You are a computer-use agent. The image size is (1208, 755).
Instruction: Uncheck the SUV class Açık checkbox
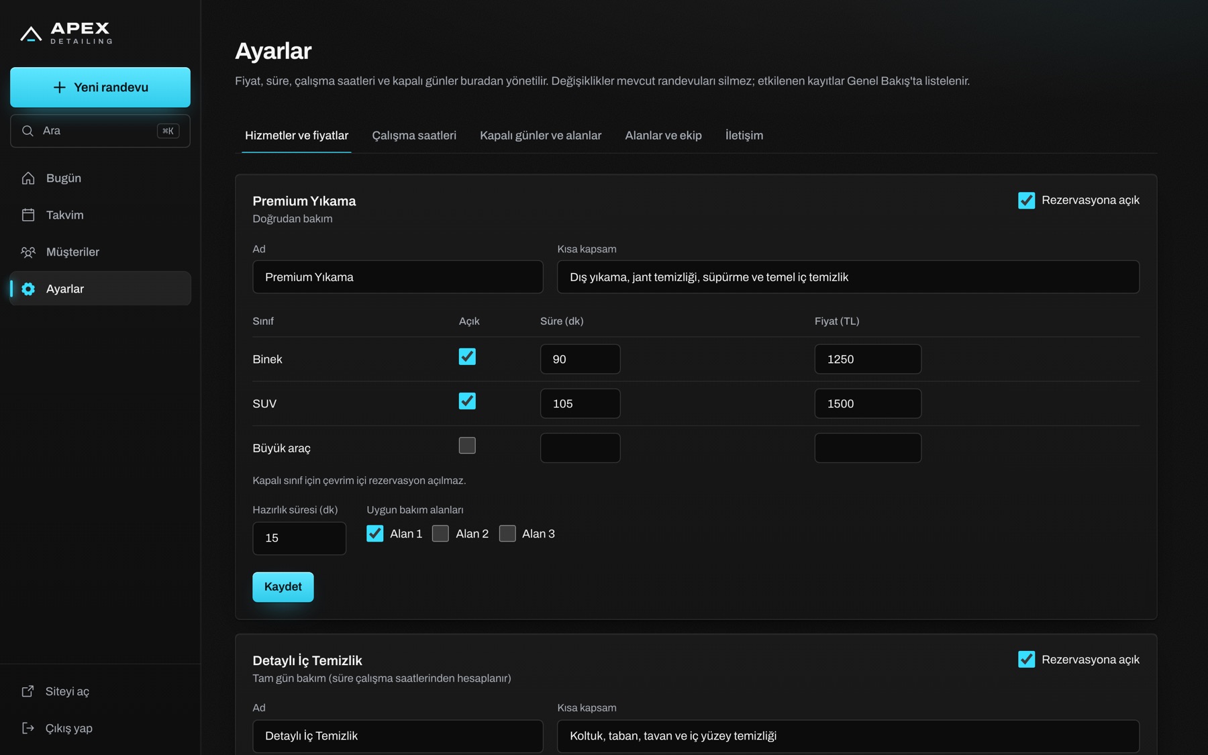coord(467,401)
